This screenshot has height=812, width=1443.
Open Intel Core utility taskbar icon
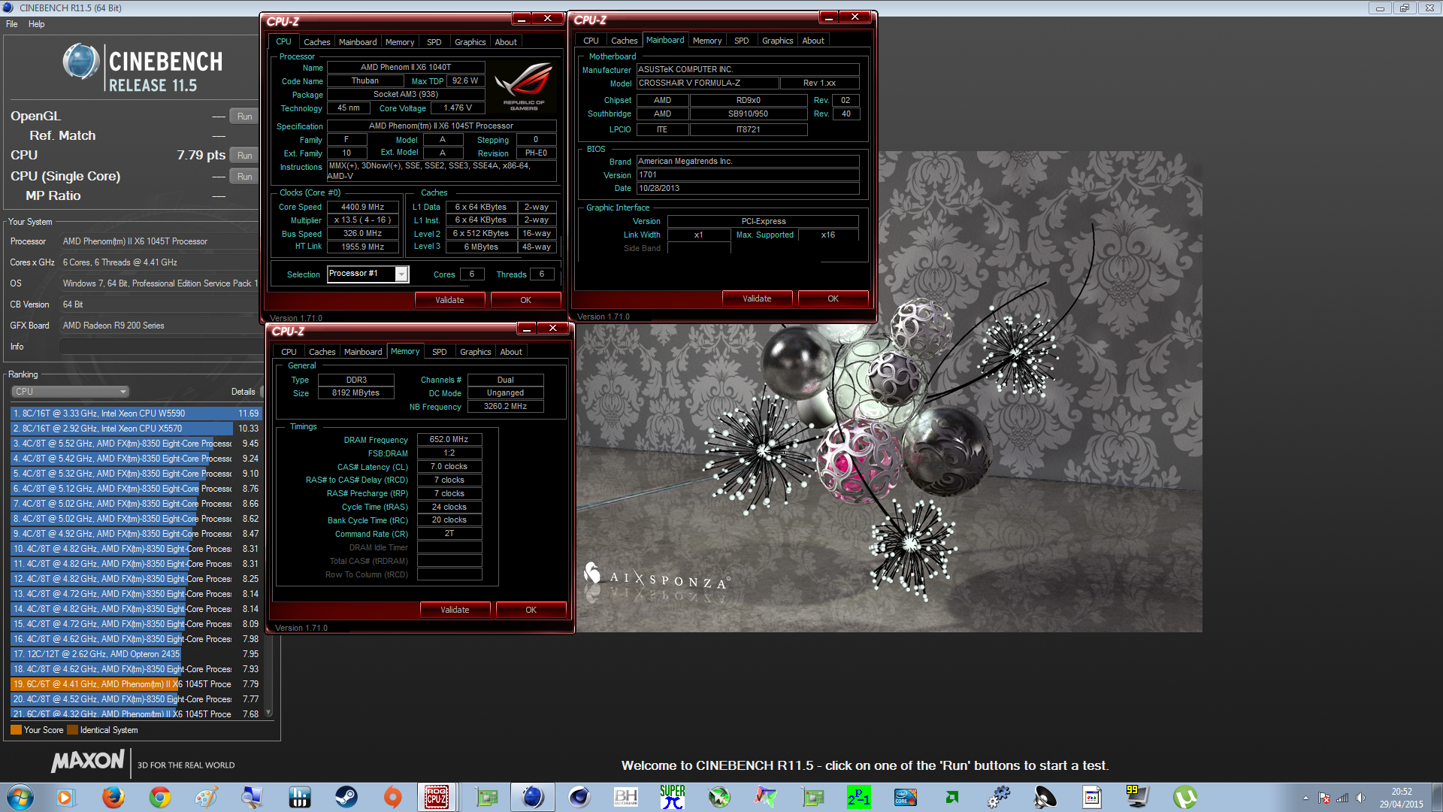tap(905, 797)
